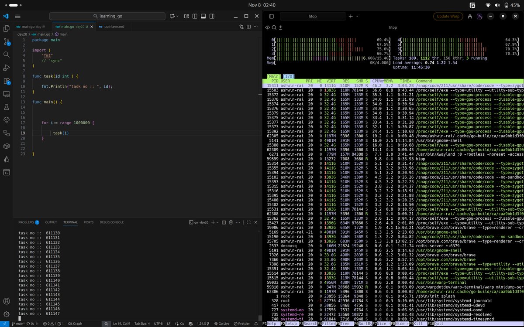
Task: Open the PROBLEMS panel tab
Action: (29, 222)
